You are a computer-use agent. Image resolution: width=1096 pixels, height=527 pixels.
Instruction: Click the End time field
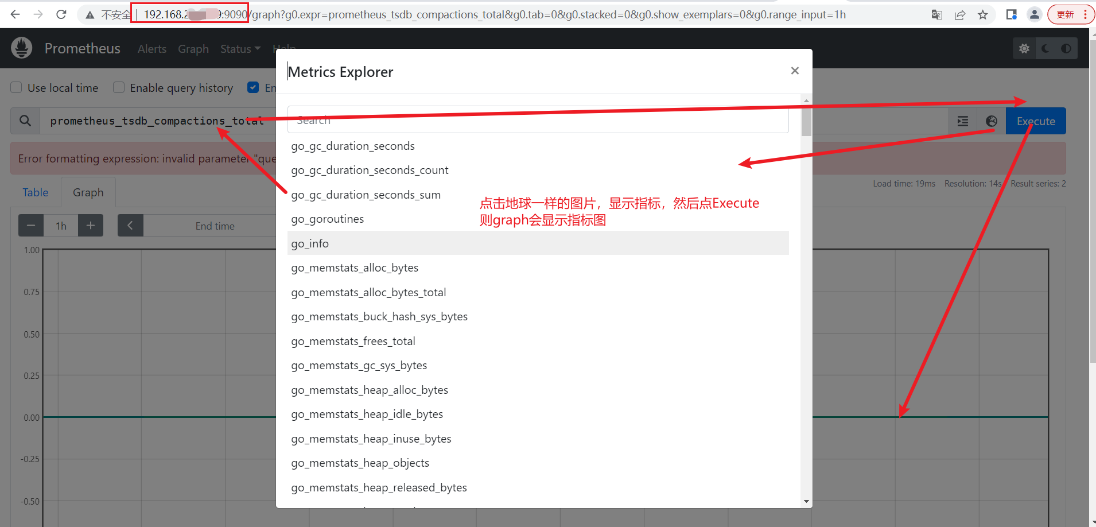pyautogui.click(x=215, y=226)
